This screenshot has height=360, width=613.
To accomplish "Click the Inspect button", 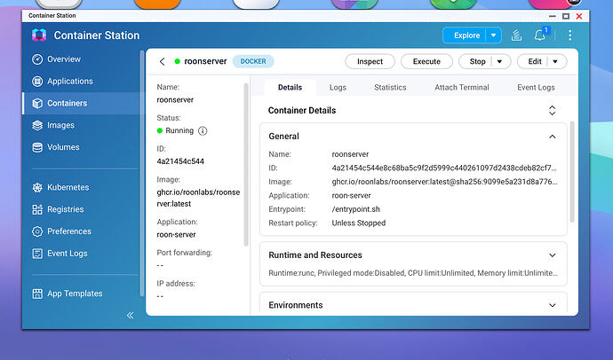I will [x=370, y=61].
